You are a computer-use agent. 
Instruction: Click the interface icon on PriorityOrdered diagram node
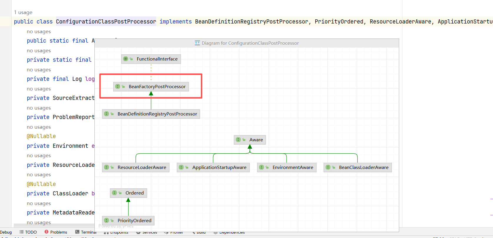(106, 220)
